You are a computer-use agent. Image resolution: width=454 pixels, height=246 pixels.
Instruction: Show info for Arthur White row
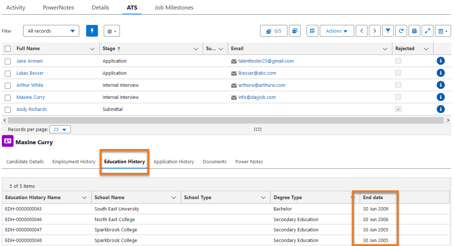(441, 85)
